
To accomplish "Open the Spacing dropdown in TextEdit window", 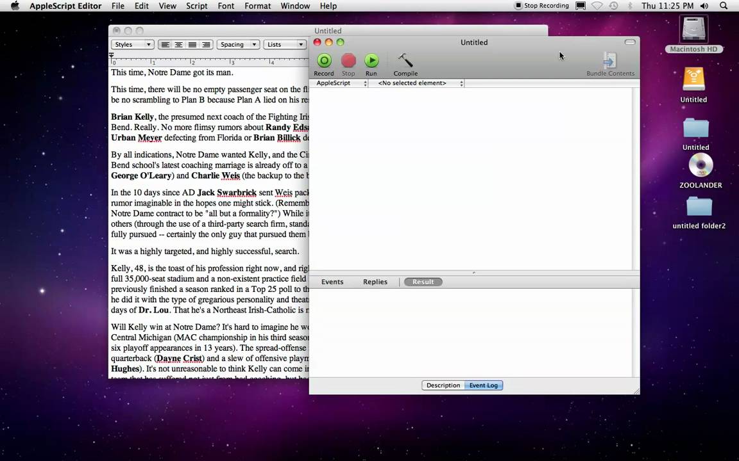I will pyautogui.click(x=238, y=45).
